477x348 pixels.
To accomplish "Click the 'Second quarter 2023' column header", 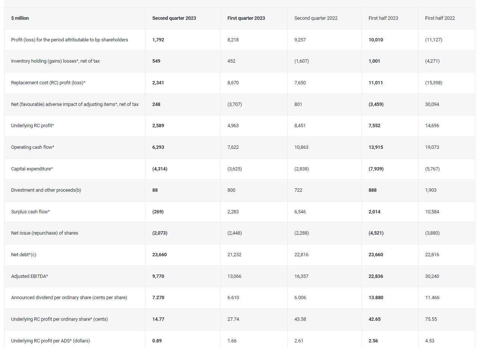I will (174, 18).
